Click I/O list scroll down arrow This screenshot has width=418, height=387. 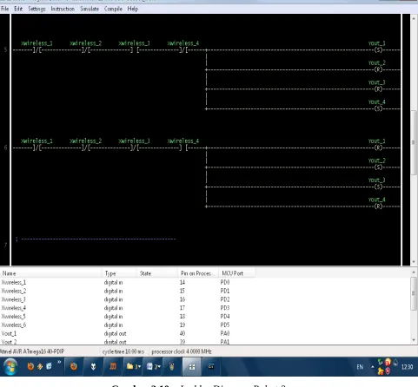[x=414, y=340]
